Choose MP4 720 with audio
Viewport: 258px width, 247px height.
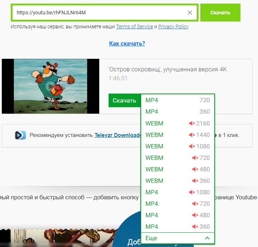[x=178, y=100]
